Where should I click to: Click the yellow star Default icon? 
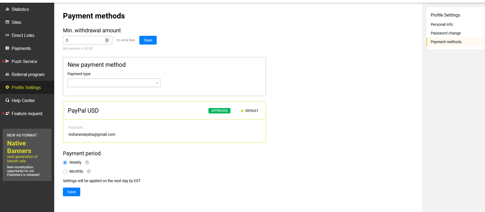tap(242, 111)
